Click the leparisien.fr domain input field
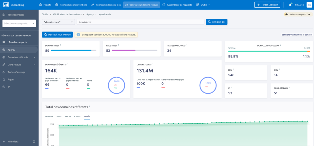This screenshot has height=146, width=314. [x=140, y=22]
